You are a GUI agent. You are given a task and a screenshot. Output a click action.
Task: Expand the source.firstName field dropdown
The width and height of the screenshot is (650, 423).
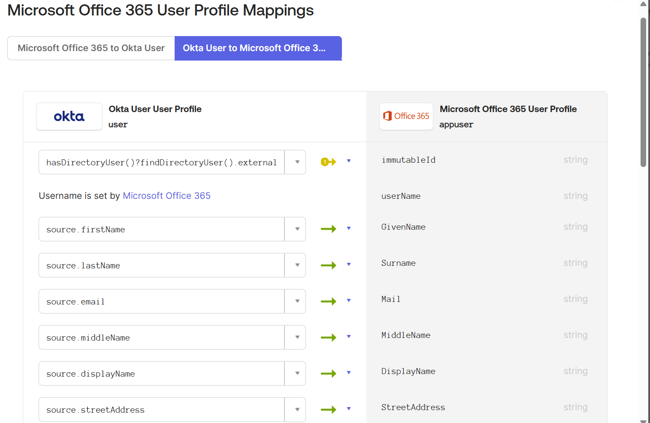(x=295, y=229)
